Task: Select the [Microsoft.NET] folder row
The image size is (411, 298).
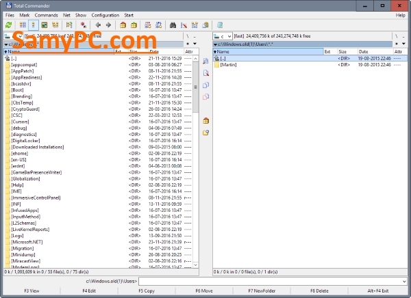Action: coord(98,242)
